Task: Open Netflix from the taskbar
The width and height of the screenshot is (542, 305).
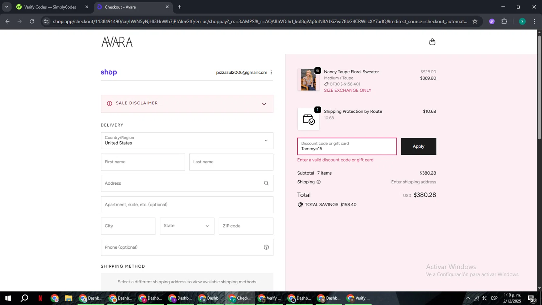Action: 40,298
